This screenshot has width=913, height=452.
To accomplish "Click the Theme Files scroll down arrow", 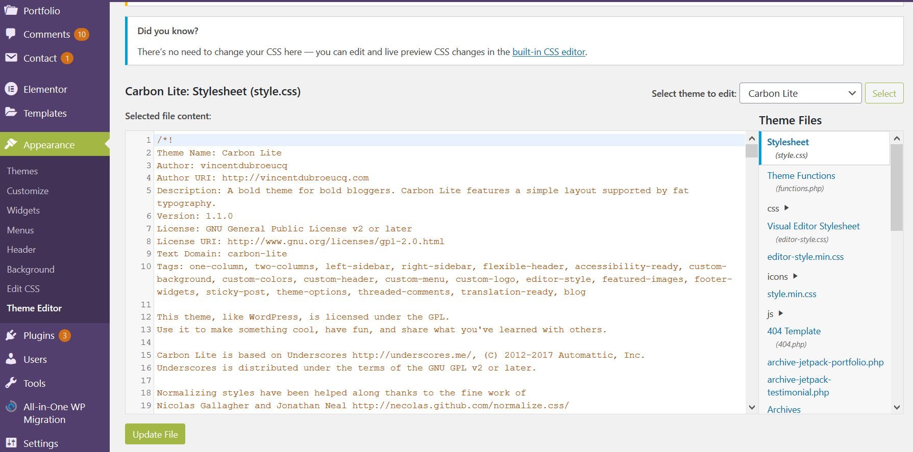I will pos(897,407).
